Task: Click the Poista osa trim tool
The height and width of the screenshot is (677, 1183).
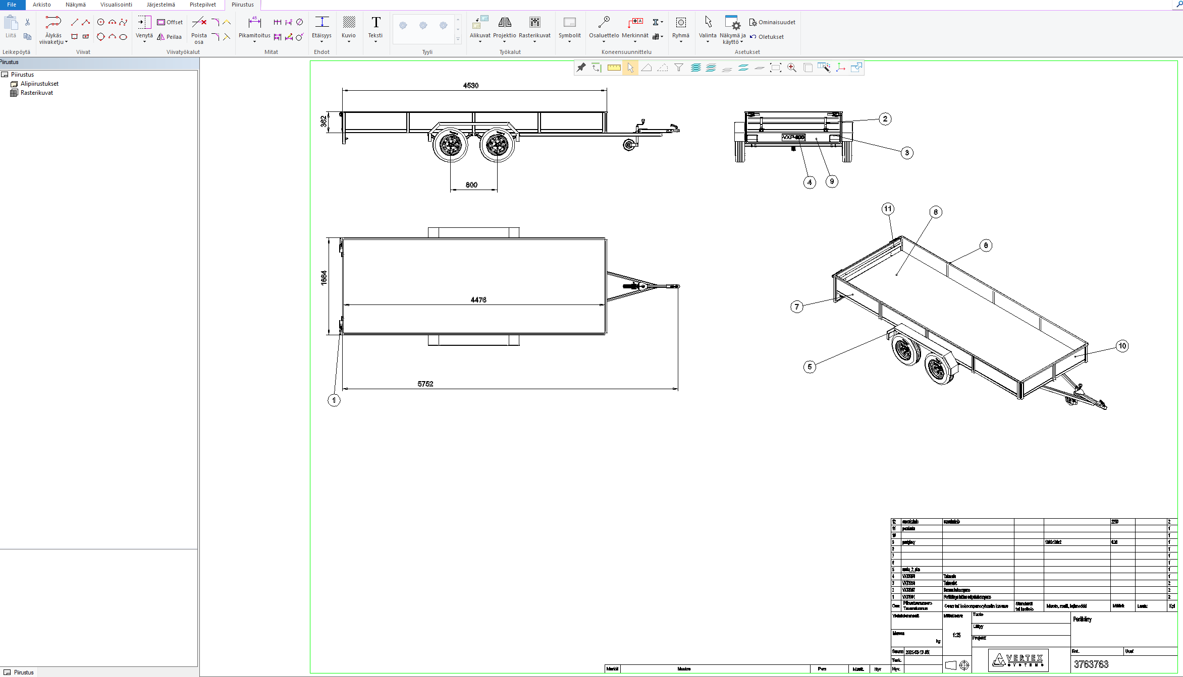Action: pyautogui.click(x=199, y=23)
